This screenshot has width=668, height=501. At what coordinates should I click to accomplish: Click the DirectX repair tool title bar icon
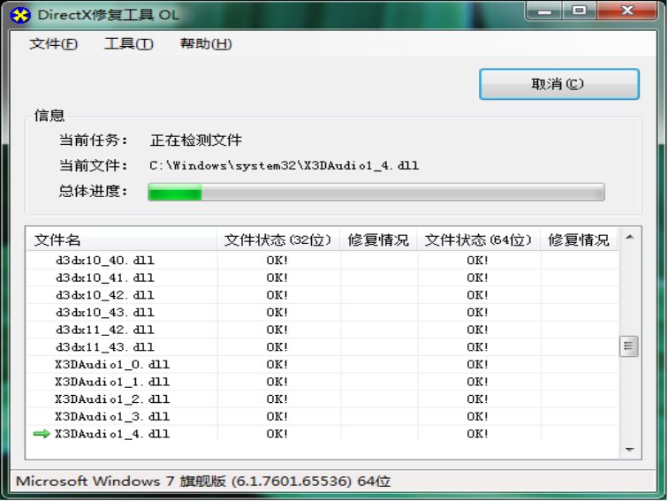pyautogui.click(x=20, y=15)
